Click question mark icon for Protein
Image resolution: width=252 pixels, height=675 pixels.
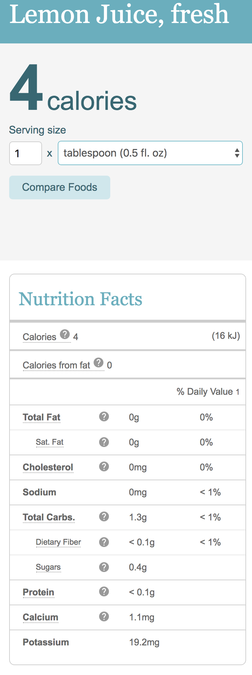point(104,591)
